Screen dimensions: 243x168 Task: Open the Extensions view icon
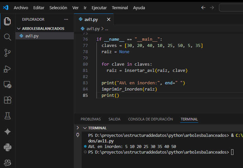pyautogui.click(x=7, y=100)
